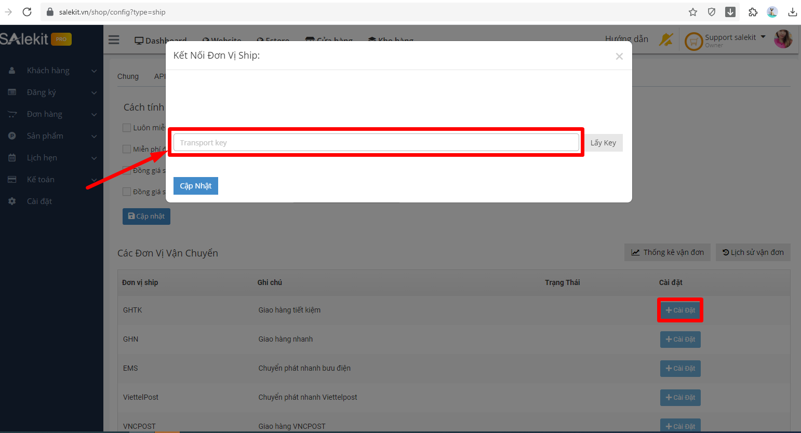This screenshot has height=433, width=801.
Task: Click the GHN carrier name
Action: [130, 339]
